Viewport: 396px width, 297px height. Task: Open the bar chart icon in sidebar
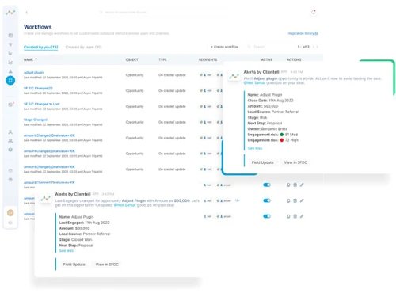click(x=10, y=54)
